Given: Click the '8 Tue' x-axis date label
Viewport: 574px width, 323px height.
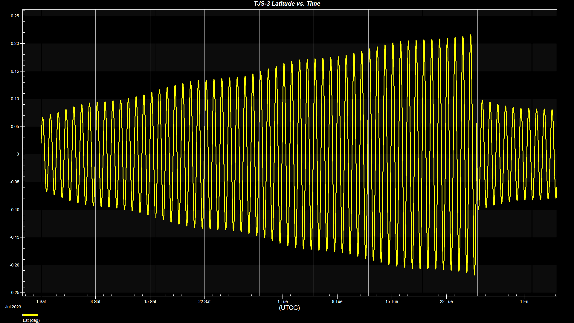Looking at the screenshot, I should coord(337,301).
